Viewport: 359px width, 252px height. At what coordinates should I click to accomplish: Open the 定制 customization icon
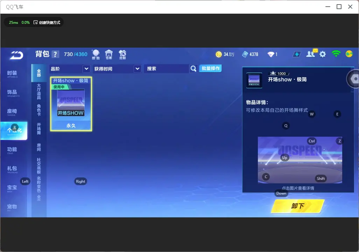[x=122, y=55]
